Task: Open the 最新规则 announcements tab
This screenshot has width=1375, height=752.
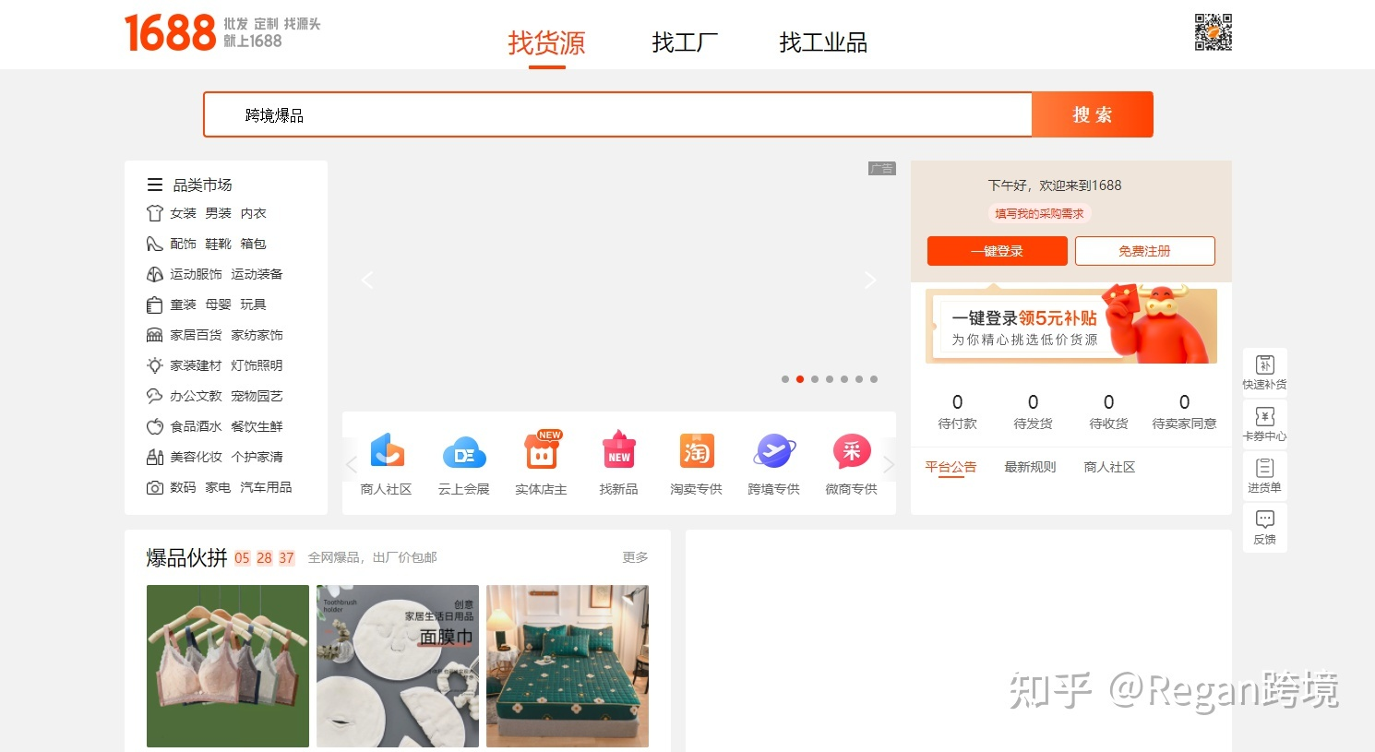Action: (1030, 467)
